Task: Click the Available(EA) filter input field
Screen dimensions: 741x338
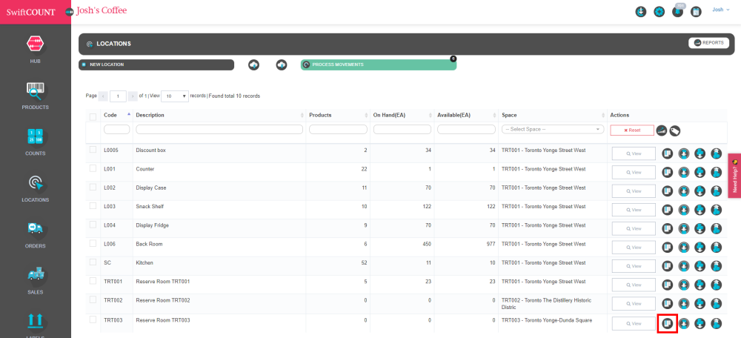Action: point(466,129)
